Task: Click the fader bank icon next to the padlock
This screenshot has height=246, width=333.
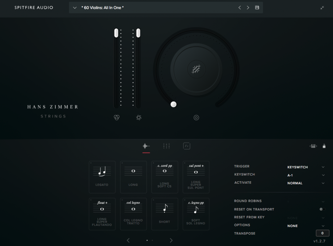Action: click(313, 146)
